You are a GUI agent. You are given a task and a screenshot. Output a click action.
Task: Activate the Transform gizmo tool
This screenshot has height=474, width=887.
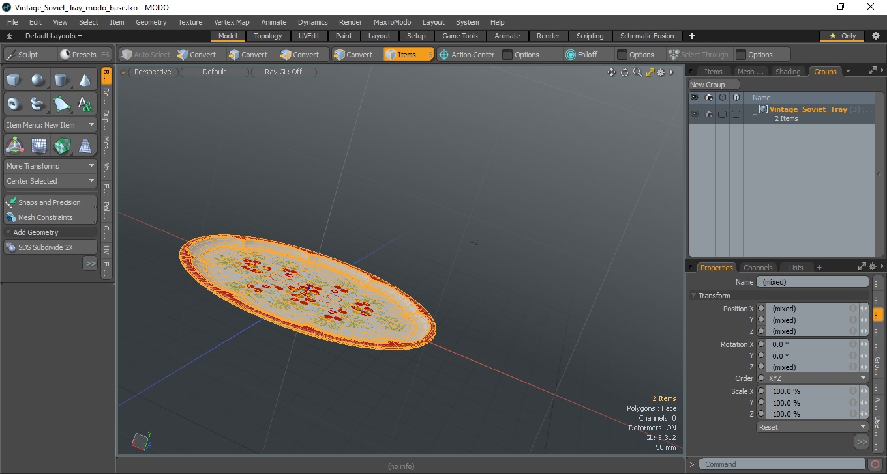coord(15,146)
